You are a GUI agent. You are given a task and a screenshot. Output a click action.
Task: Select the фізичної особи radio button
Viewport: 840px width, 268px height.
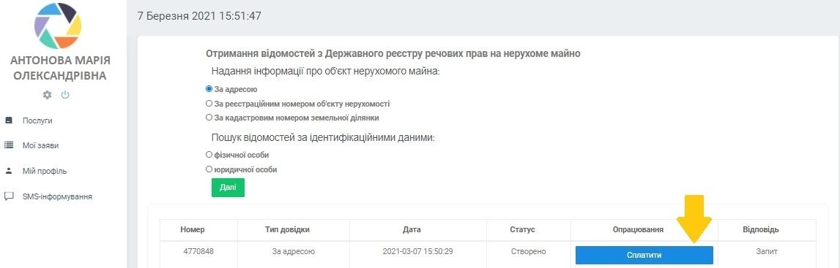pos(209,155)
